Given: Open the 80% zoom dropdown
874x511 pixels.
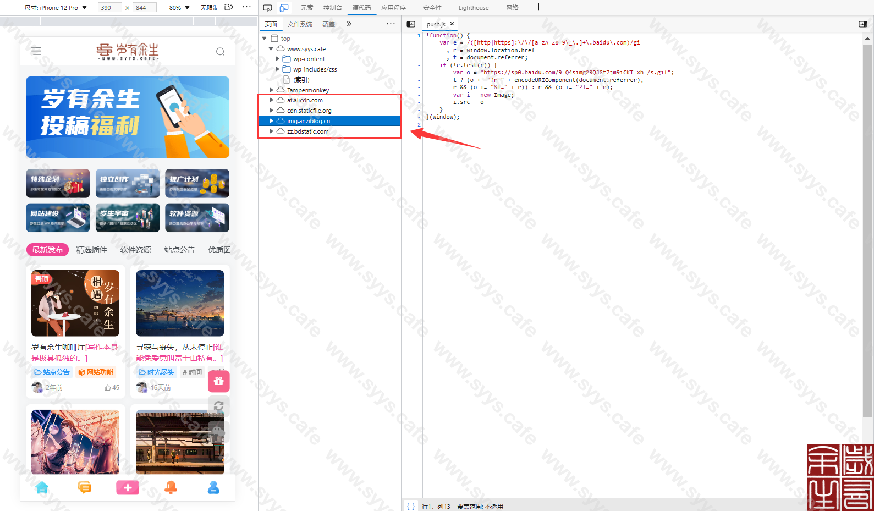Looking at the screenshot, I should click(x=179, y=8).
